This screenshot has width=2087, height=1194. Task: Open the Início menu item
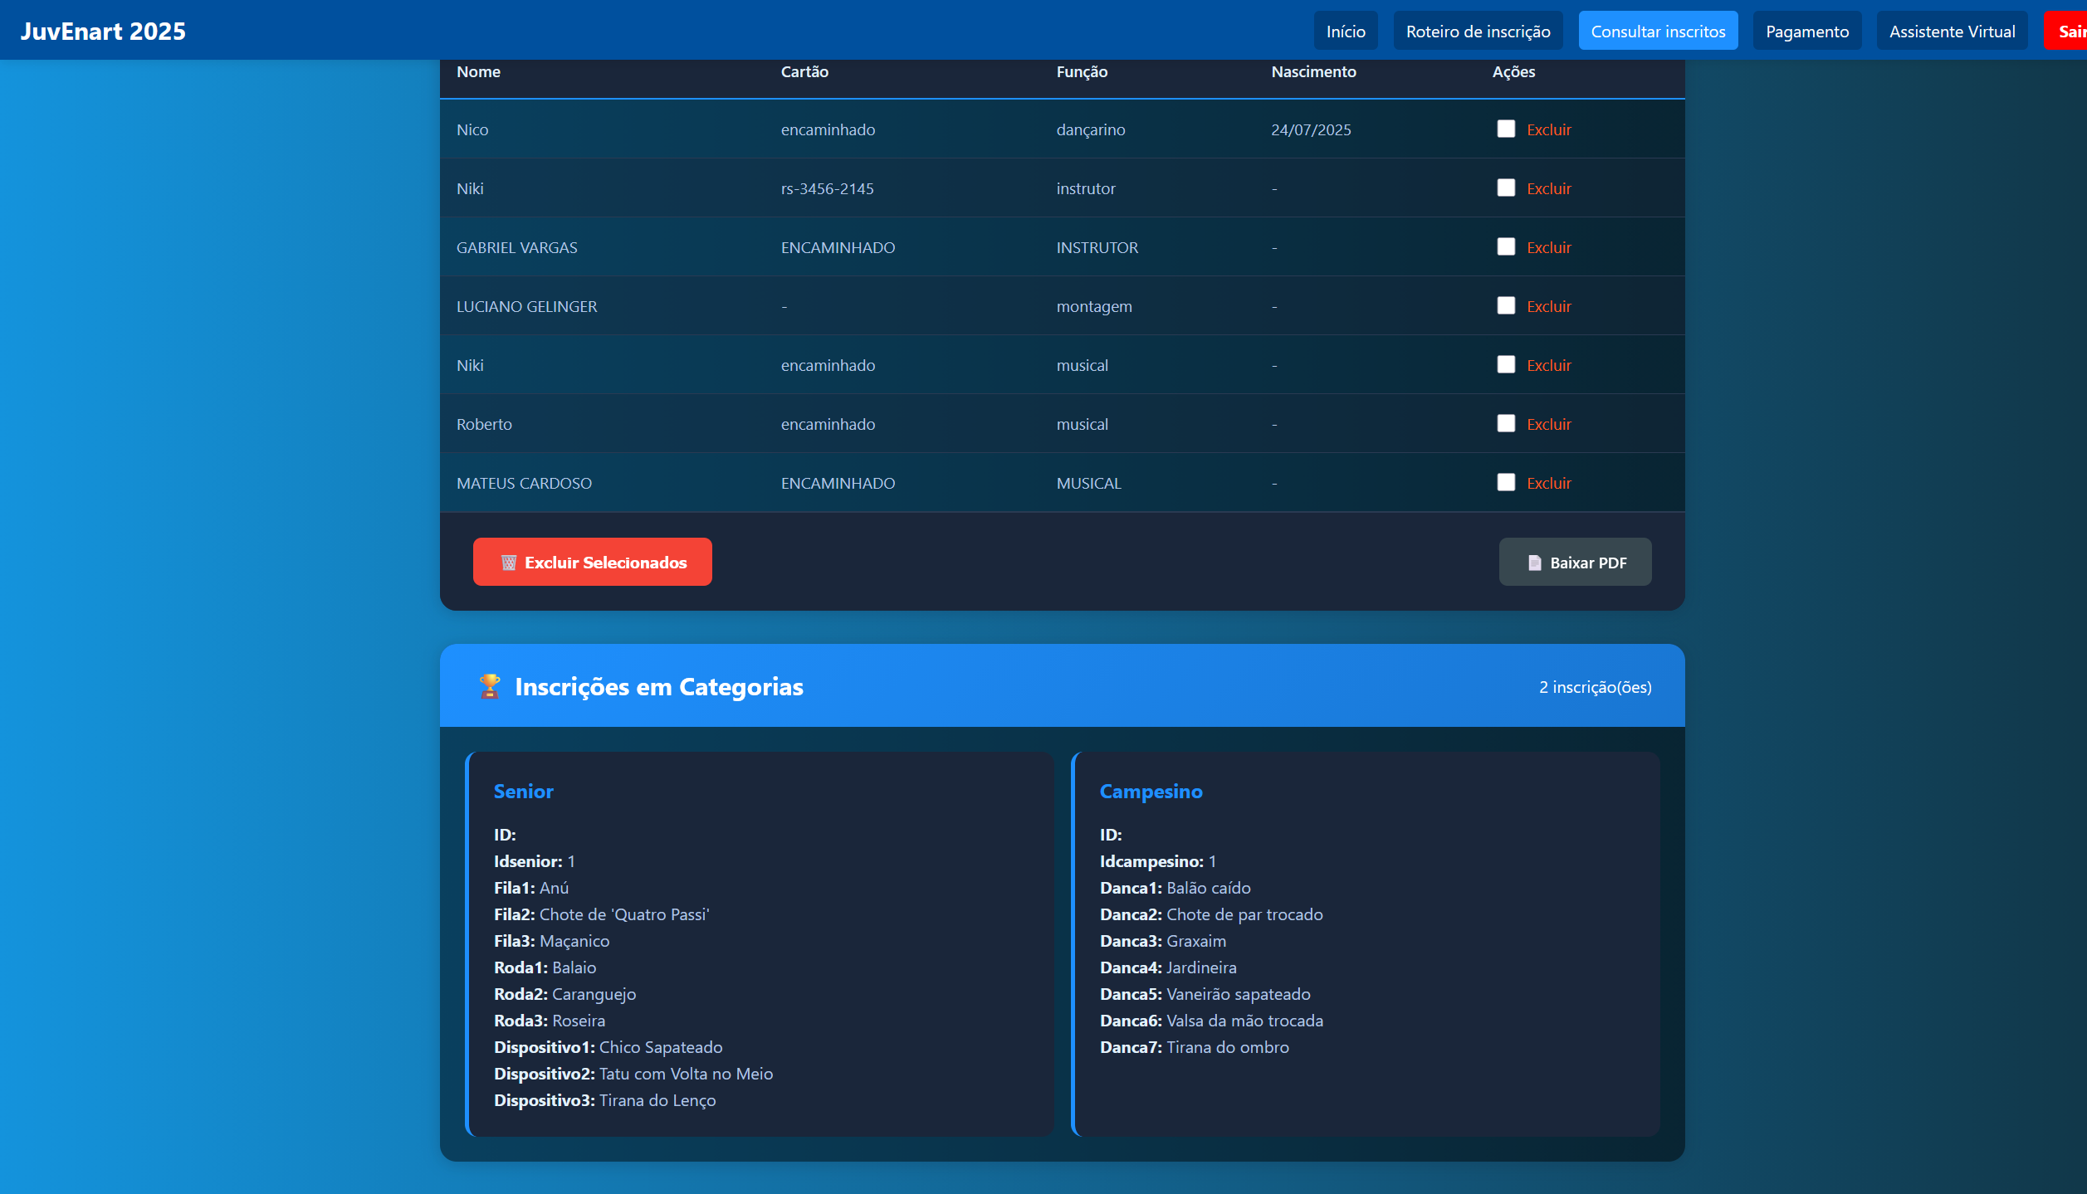click(x=1345, y=31)
